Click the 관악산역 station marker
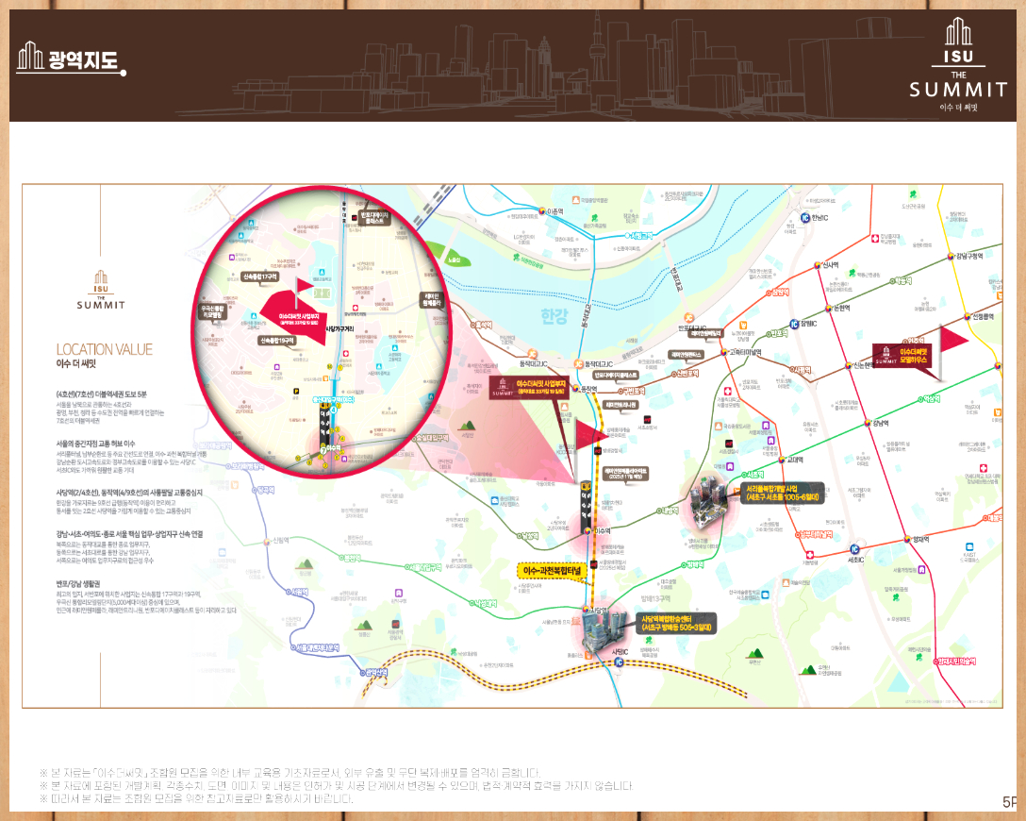Screen dimensions: 1026x821 tap(362, 672)
